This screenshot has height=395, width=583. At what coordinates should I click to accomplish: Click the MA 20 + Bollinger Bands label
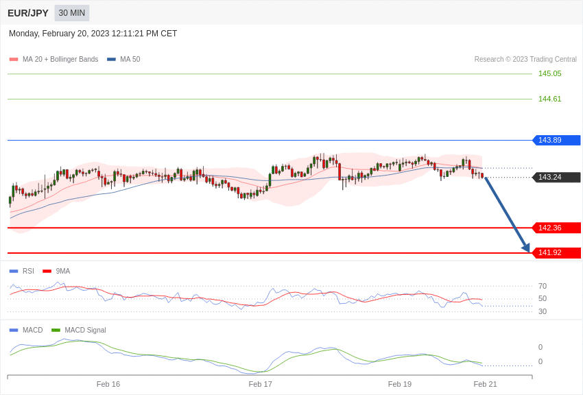(x=60, y=60)
